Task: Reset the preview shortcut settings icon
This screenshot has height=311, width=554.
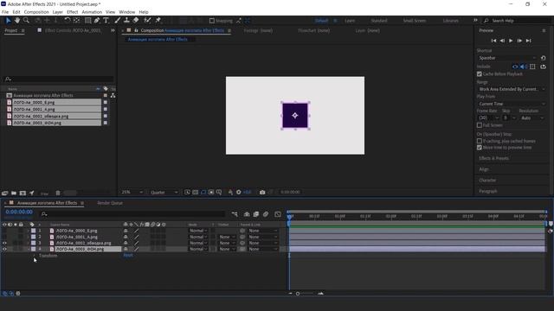Action: pos(544,58)
